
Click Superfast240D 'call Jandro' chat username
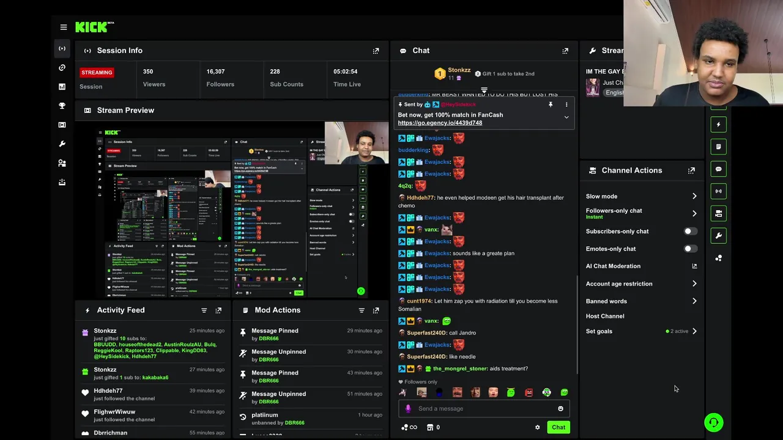click(x=426, y=333)
